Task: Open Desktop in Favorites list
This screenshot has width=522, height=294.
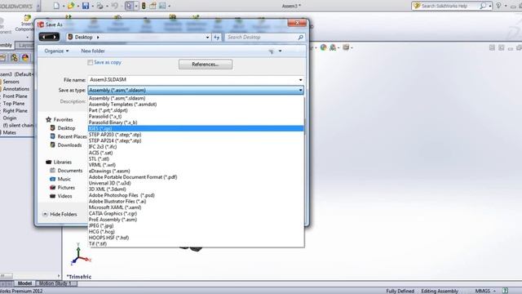Action: tap(63, 128)
